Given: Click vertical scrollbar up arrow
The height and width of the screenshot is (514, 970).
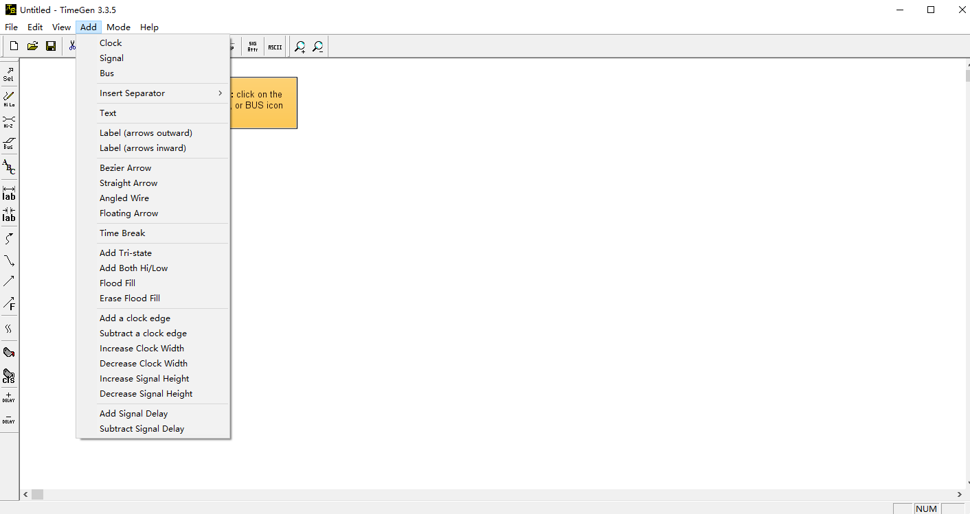Looking at the screenshot, I should (967, 64).
